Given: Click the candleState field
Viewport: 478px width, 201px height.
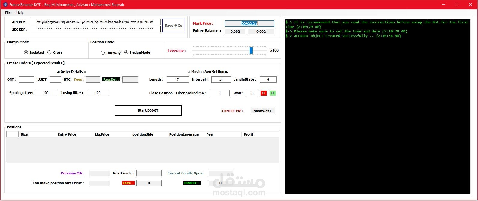Looking at the screenshot, I should click(x=268, y=79).
